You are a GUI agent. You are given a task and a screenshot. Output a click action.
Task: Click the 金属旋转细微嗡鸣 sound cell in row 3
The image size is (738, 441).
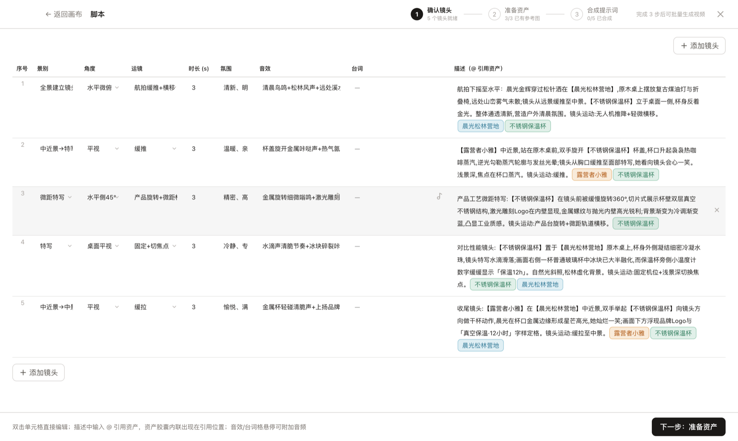(301, 197)
